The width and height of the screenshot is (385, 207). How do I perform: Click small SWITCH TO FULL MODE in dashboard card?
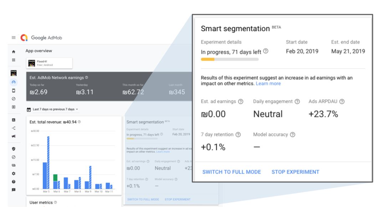pyautogui.click(x=143, y=200)
